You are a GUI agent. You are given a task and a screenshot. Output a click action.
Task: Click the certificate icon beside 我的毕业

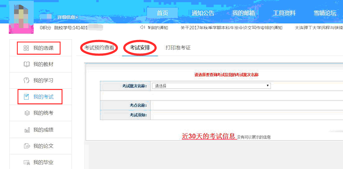tap(26, 162)
